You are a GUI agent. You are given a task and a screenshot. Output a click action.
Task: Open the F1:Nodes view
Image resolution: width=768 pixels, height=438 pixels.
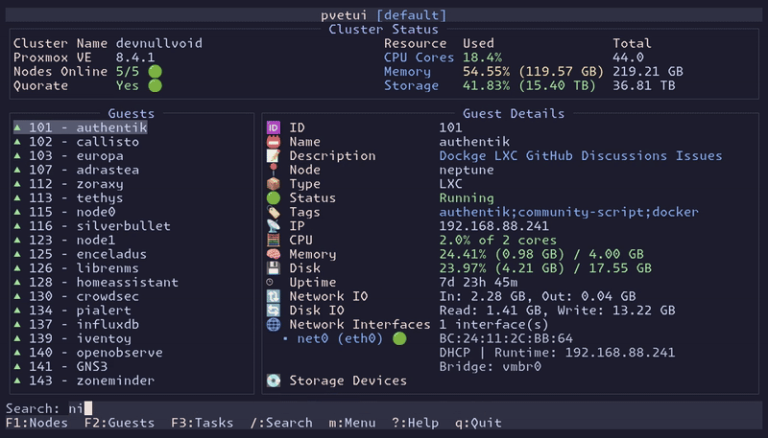click(36, 423)
